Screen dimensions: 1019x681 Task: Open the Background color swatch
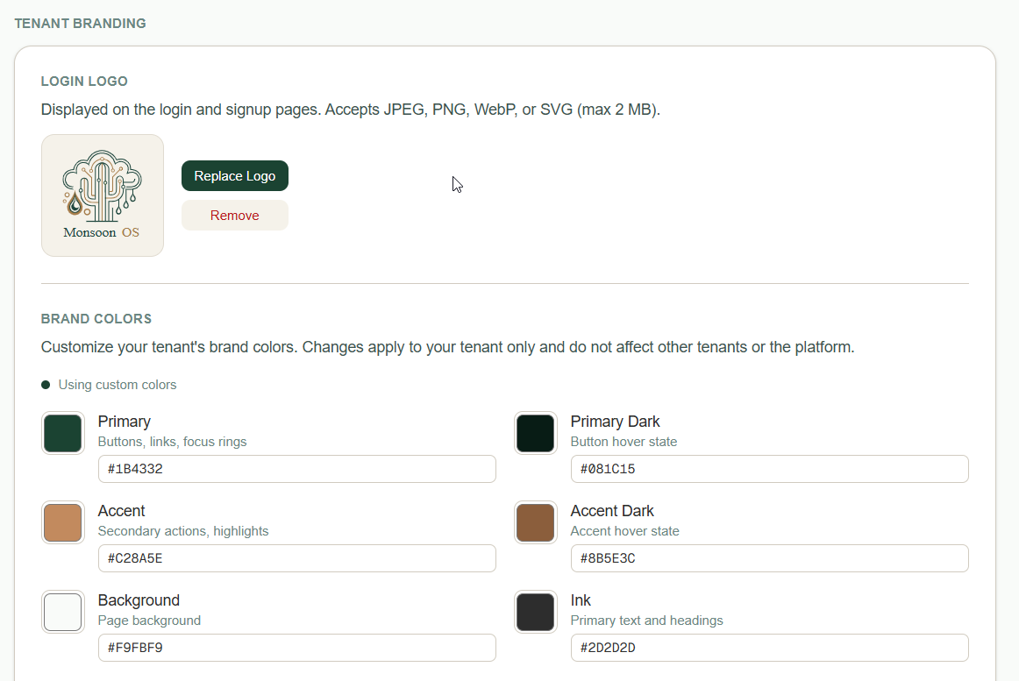tap(62, 611)
